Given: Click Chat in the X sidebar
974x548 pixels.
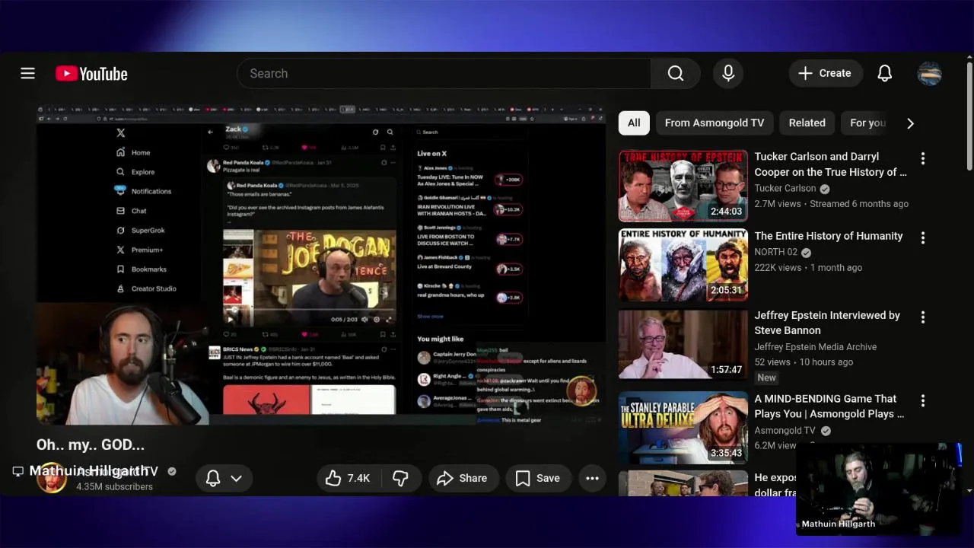Looking at the screenshot, I should (x=131, y=211).
